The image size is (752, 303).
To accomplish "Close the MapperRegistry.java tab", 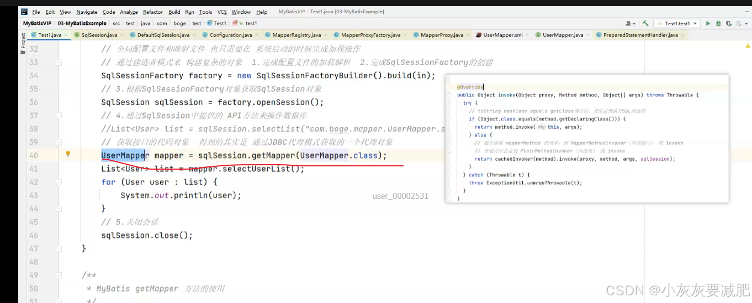I will [x=326, y=35].
